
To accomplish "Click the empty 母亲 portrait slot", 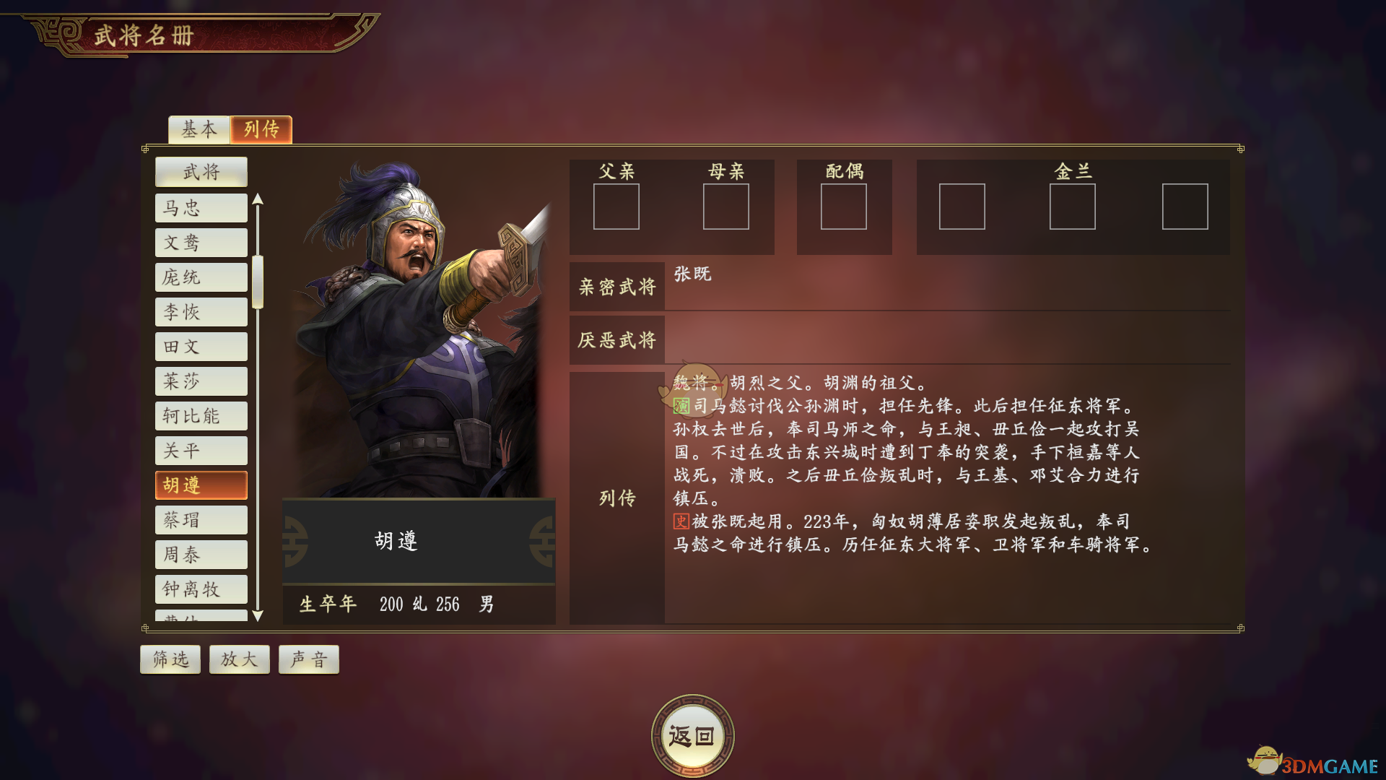I will (x=726, y=207).
